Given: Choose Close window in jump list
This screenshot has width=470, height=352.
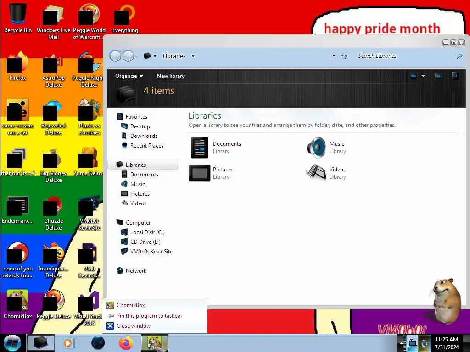Looking at the screenshot, I should [155, 326].
